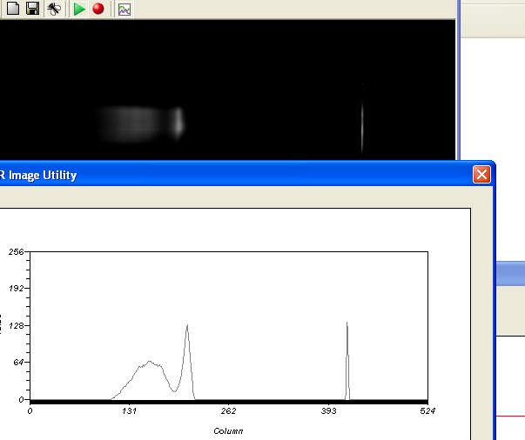Screen dimensions: 525x440
Task: Click the '192' y-axis value
Action: click(x=17, y=288)
